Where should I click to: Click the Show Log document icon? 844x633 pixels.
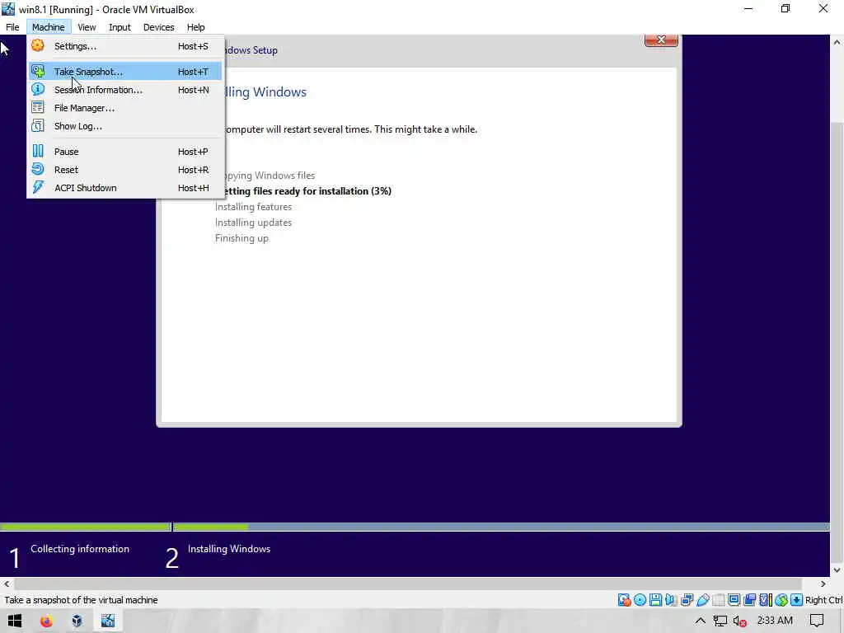[x=38, y=126]
